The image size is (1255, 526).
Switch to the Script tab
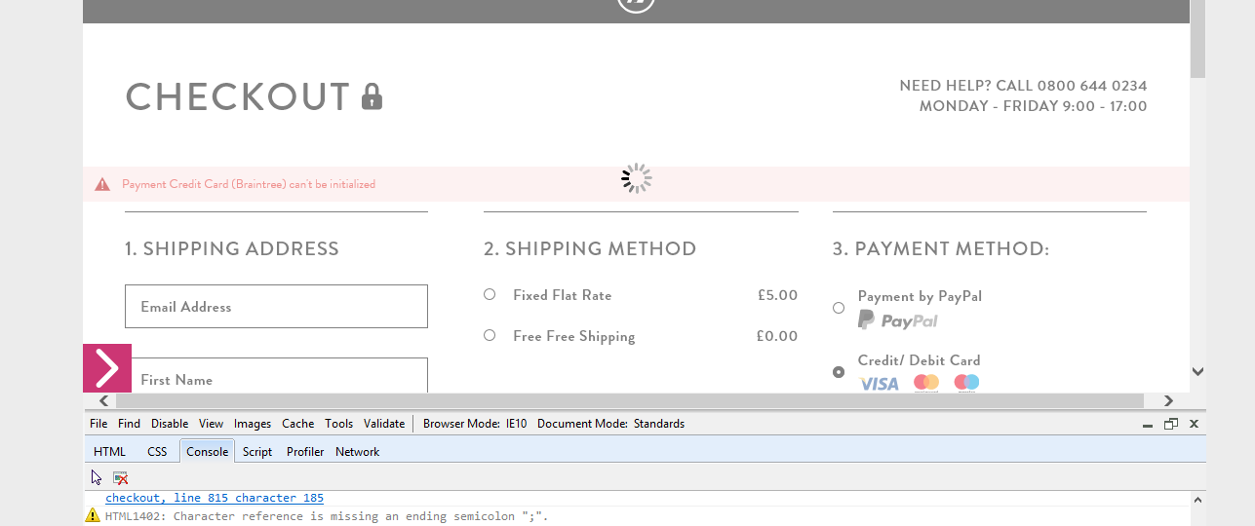pos(257,452)
